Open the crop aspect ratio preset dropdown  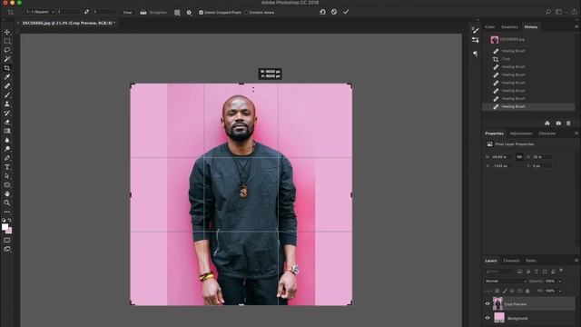(x=40, y=12)
